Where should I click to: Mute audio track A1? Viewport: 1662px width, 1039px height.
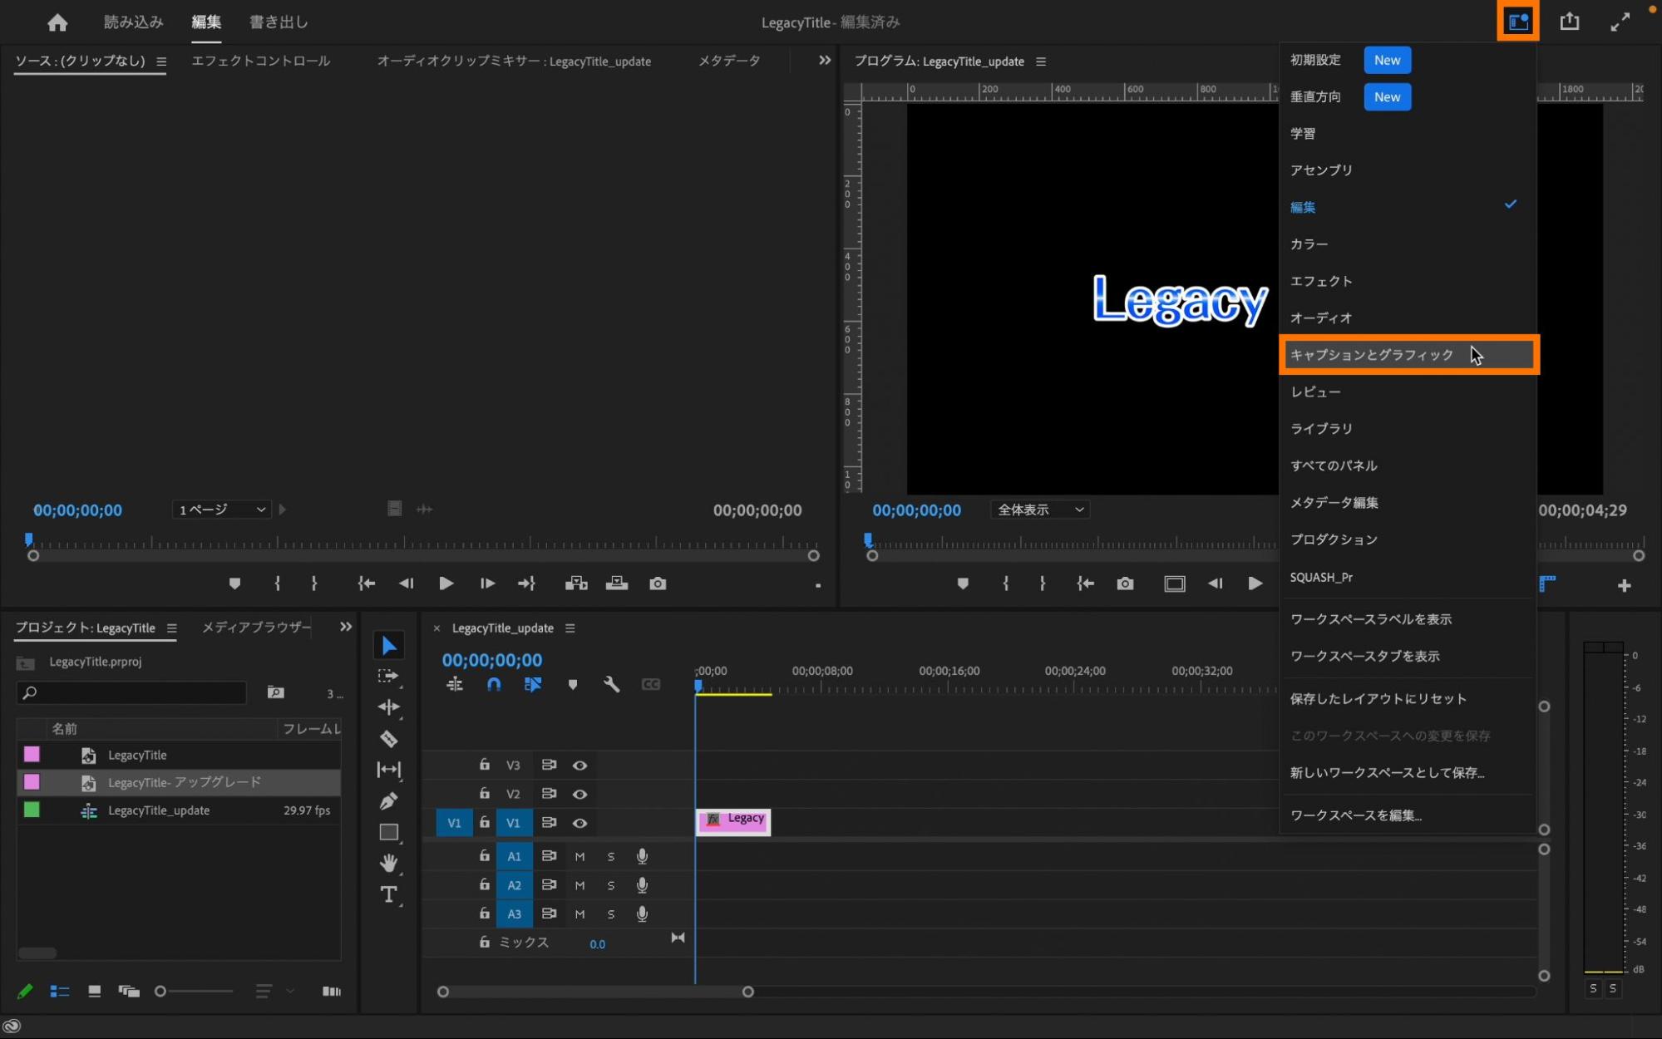(579, 856)
